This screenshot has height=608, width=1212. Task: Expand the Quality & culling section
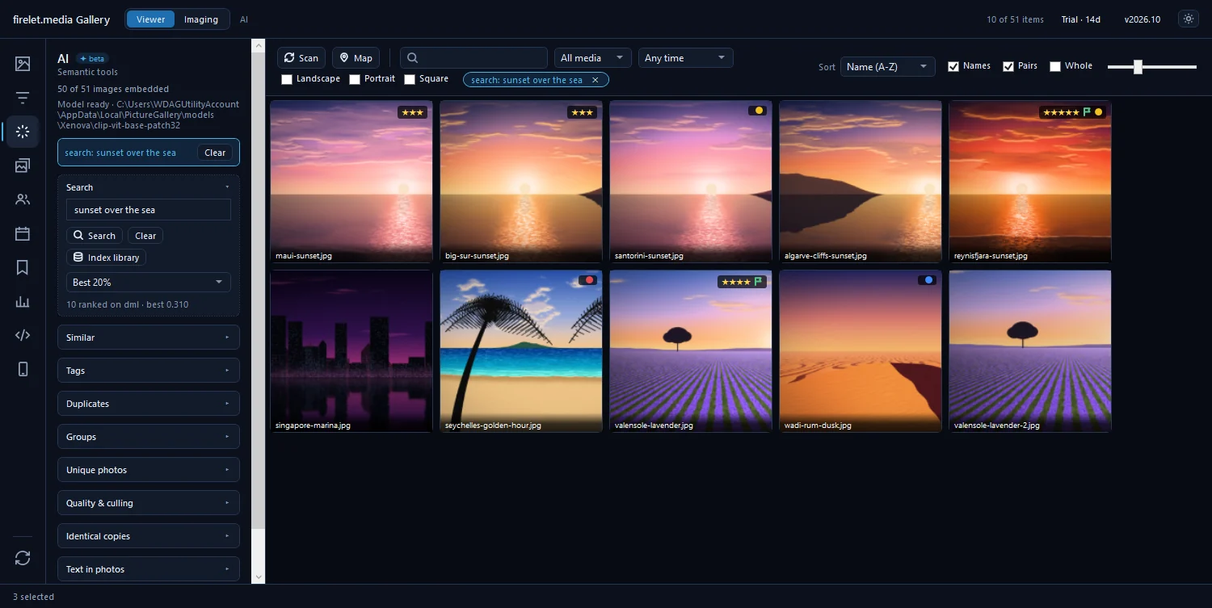point(149,503)
